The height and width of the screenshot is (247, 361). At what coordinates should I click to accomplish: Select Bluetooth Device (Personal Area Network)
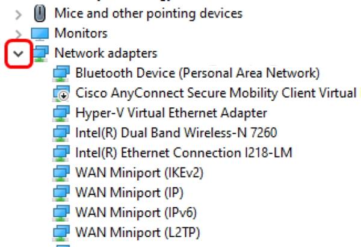point(197,73)
